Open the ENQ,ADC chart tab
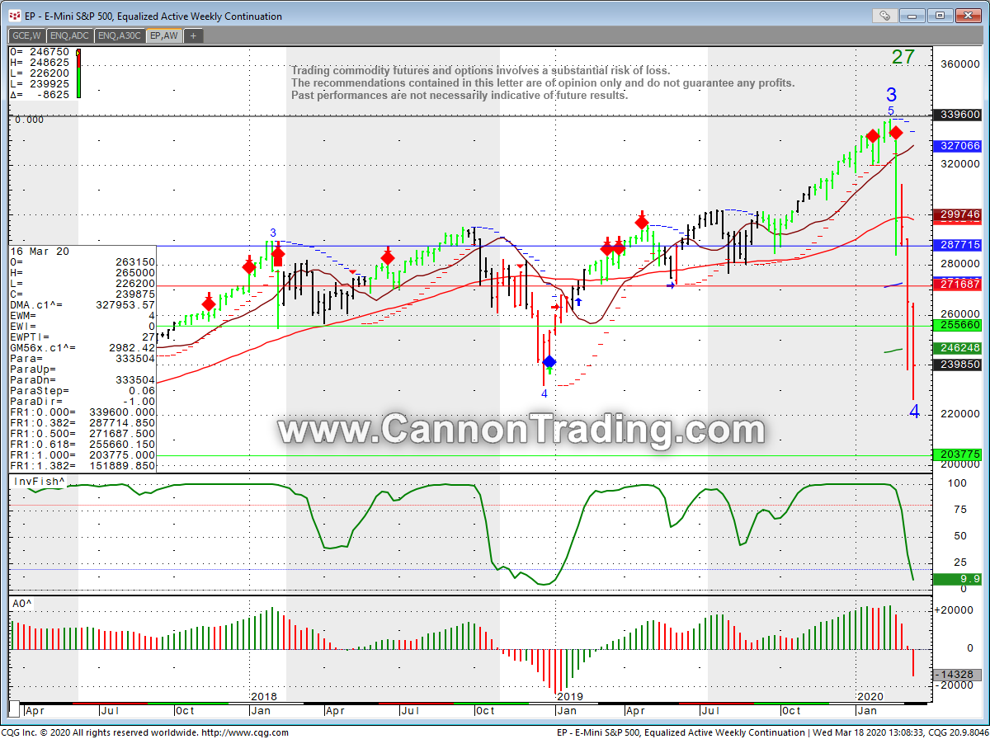 coord(71,35)
